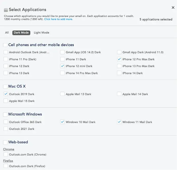Open the Chrome browser group link

(x=9, y=149)
